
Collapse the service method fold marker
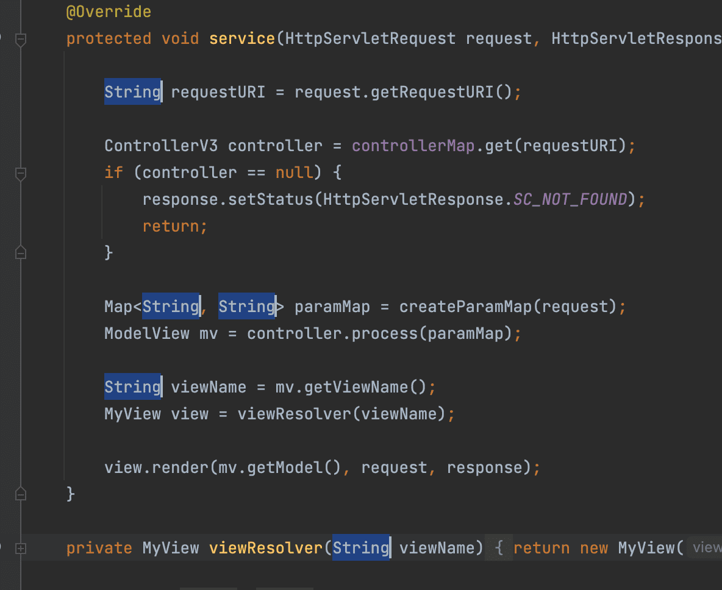click(x=21, y=40)
